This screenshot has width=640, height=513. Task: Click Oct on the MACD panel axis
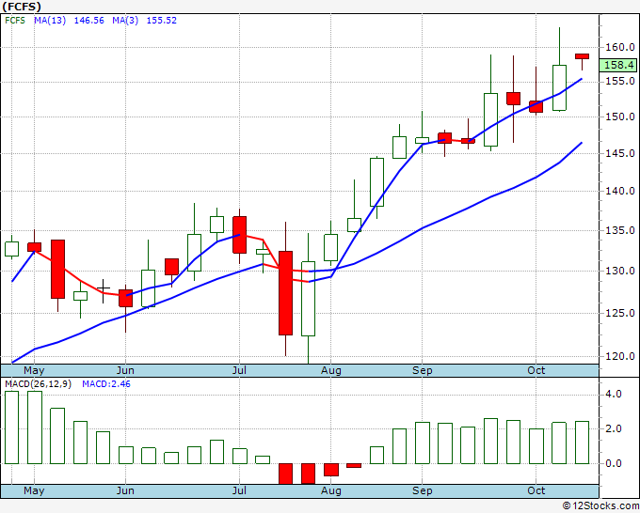tap(536, 490)
